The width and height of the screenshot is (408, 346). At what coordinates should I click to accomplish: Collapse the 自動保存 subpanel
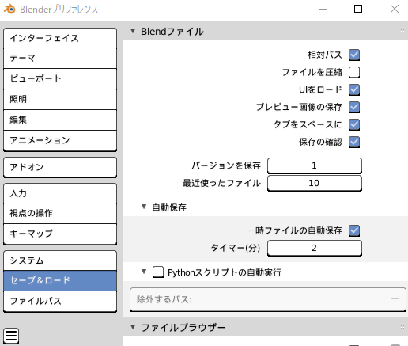pyautogui.click(x=144, y=207)
